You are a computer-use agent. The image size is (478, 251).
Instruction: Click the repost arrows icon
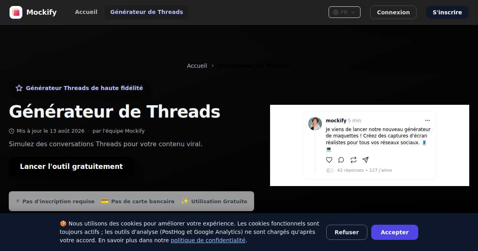[x=353, y=160]
